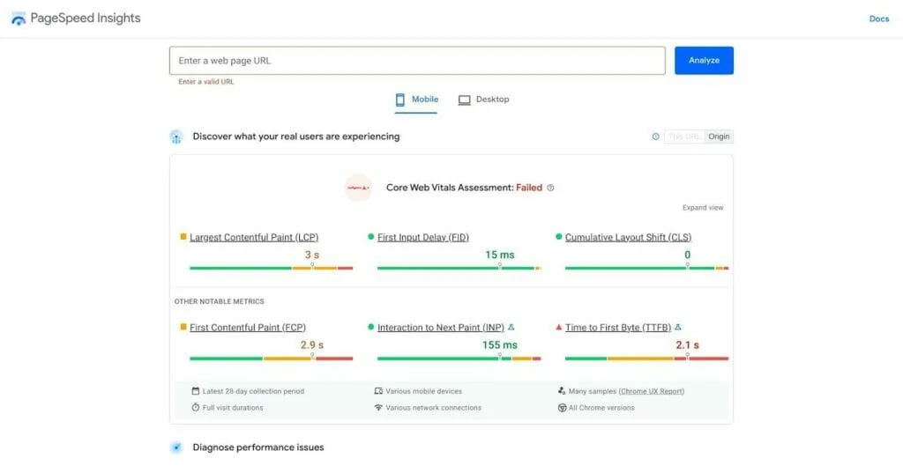Click the calendar icon for collection period

pyautogui.click(x=195, y=391)
